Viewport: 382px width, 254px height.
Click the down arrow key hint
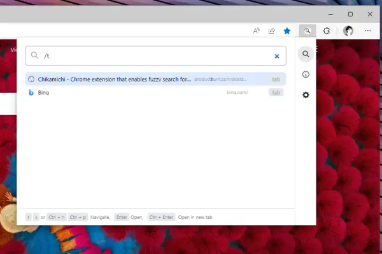pos(36,217)
